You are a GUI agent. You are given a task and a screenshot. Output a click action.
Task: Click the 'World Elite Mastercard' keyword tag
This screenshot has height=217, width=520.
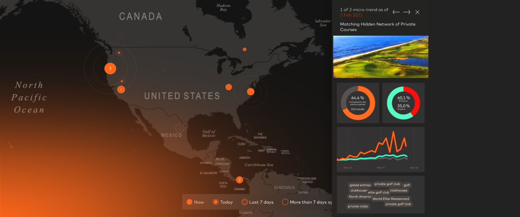pos(391,199)
